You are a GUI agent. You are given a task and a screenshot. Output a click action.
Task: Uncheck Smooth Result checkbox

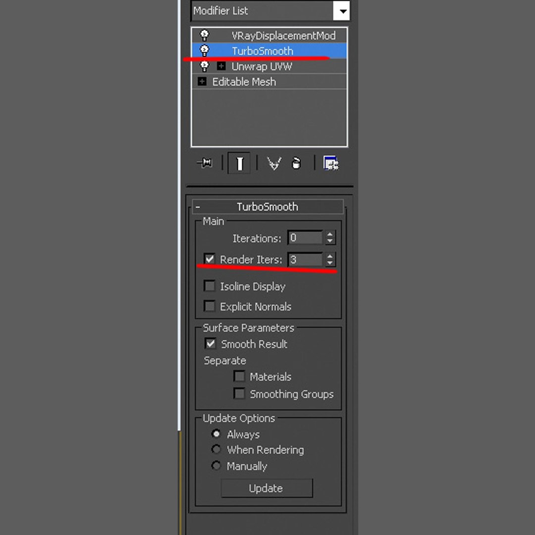click(x=211, y=344)
